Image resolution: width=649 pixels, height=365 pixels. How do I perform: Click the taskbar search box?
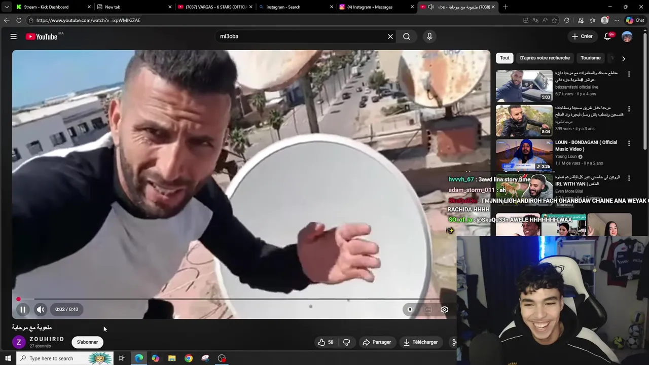[65, 358]
